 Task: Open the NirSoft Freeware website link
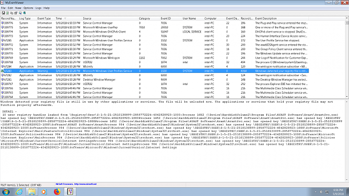coord(76,184)
